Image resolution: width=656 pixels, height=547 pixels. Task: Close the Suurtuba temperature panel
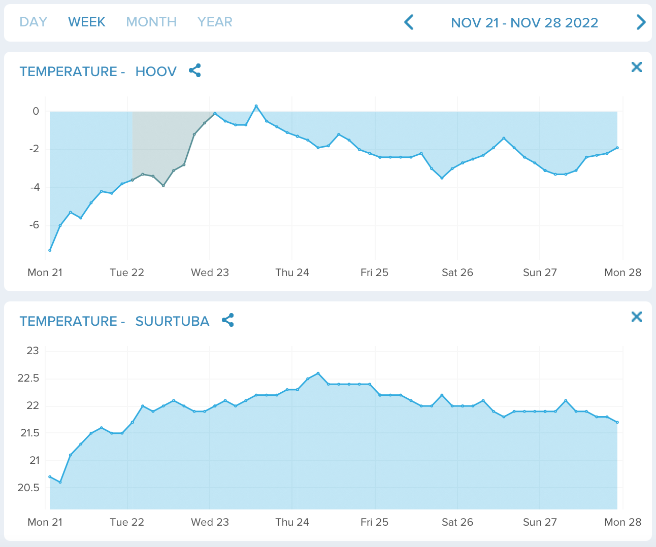(x=637, y=317)
